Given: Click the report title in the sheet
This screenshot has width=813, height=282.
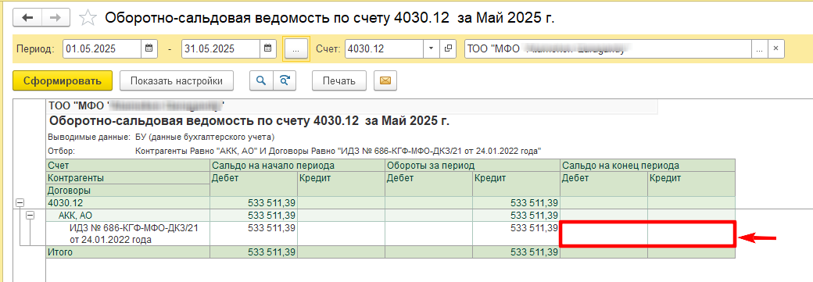Looking at the screenshot, I should tap(249, 121).
